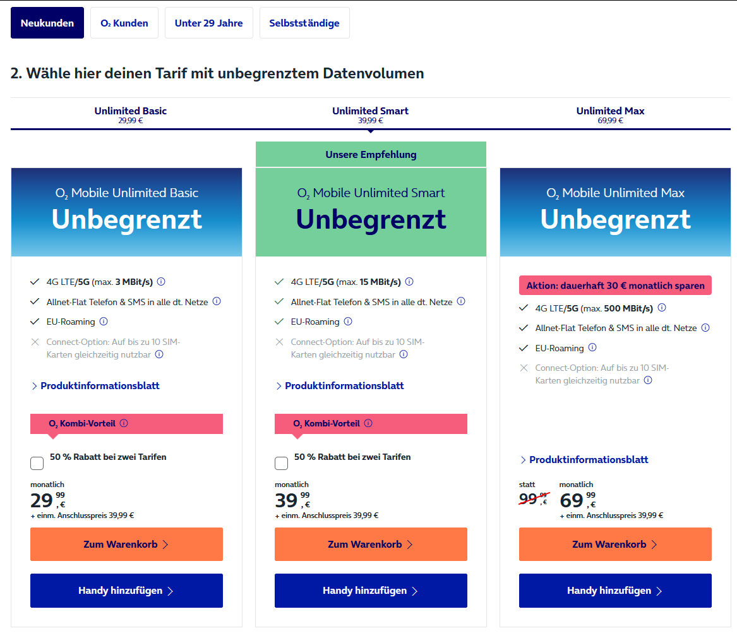Image resolution: width=737 pixels, height=633 pixels.
Task: Click Allnet-Flat info icon in Unlimited Smart card
Action: pos(461,301)
